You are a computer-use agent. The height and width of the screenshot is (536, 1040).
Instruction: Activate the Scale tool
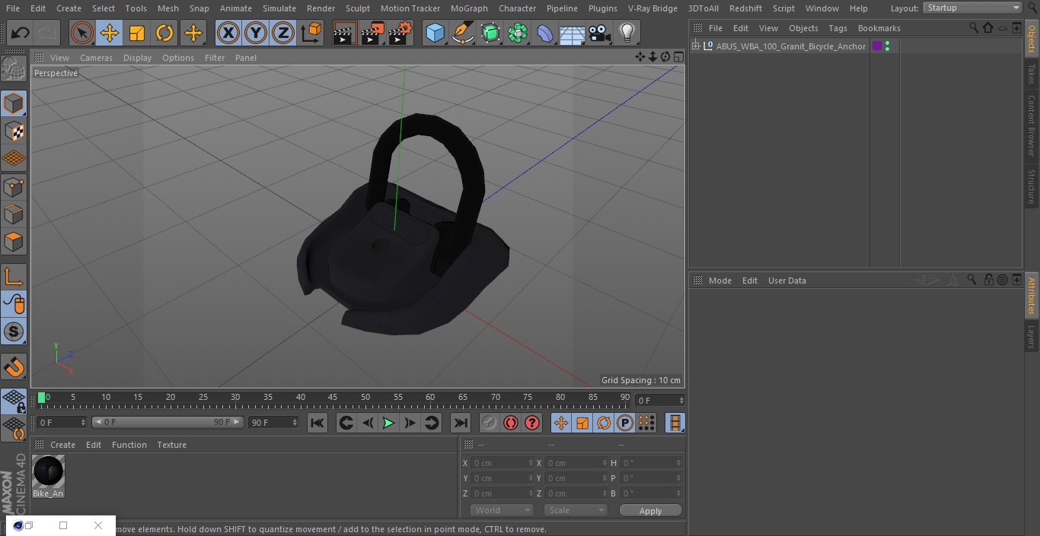(x=136, y=33)
